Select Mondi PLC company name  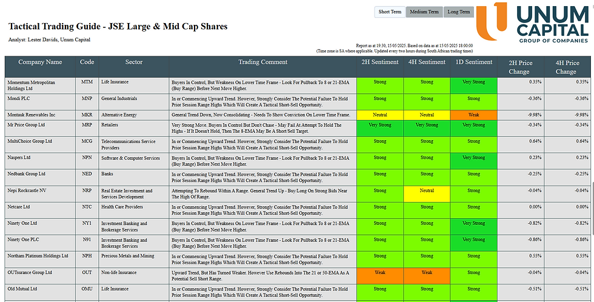[19, 98]
